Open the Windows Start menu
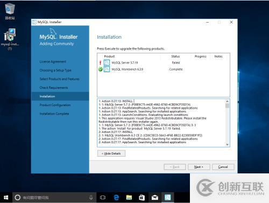 coord(6,198)
